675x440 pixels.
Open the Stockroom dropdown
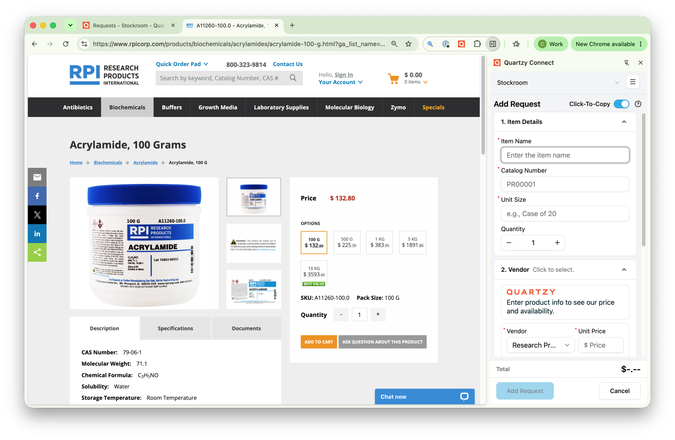pos(558,83)
